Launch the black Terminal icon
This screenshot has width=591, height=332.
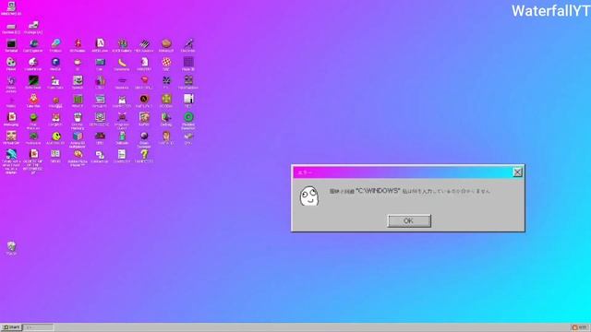tap(11, 43)
